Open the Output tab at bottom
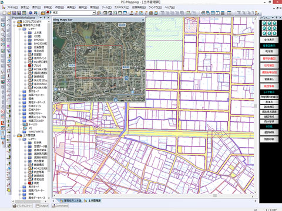The image size is (282, 211). tap(42, 206)
